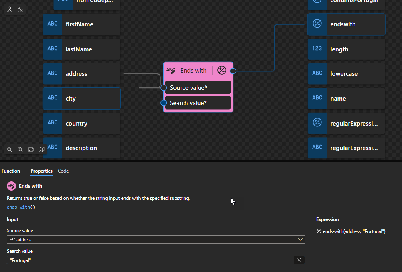The width and height of the screenshot is (402, 272).
Task: Click the output connector of Ends with node
Action: point(233,71)
